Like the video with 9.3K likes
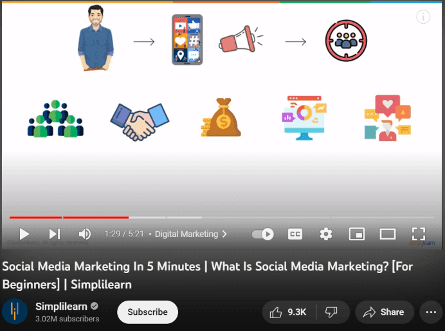This screenshot has height=331, width=445. pyautogui.click(x=288, y=312)
